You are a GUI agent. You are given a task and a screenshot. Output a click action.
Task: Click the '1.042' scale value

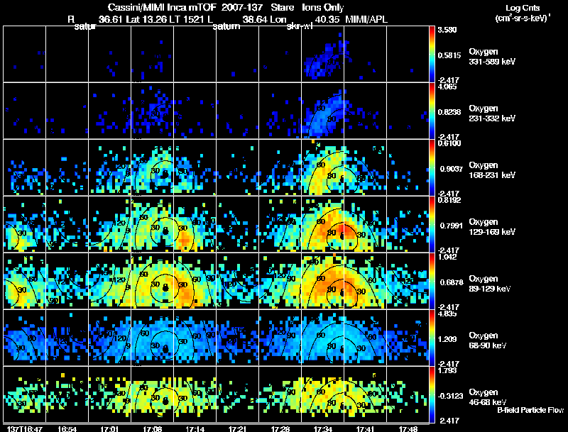point(447,257)
